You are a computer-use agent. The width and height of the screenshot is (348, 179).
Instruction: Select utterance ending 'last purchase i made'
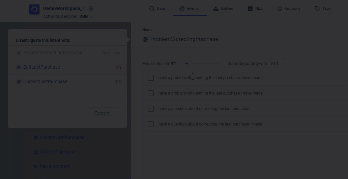[x=209, y=124]
